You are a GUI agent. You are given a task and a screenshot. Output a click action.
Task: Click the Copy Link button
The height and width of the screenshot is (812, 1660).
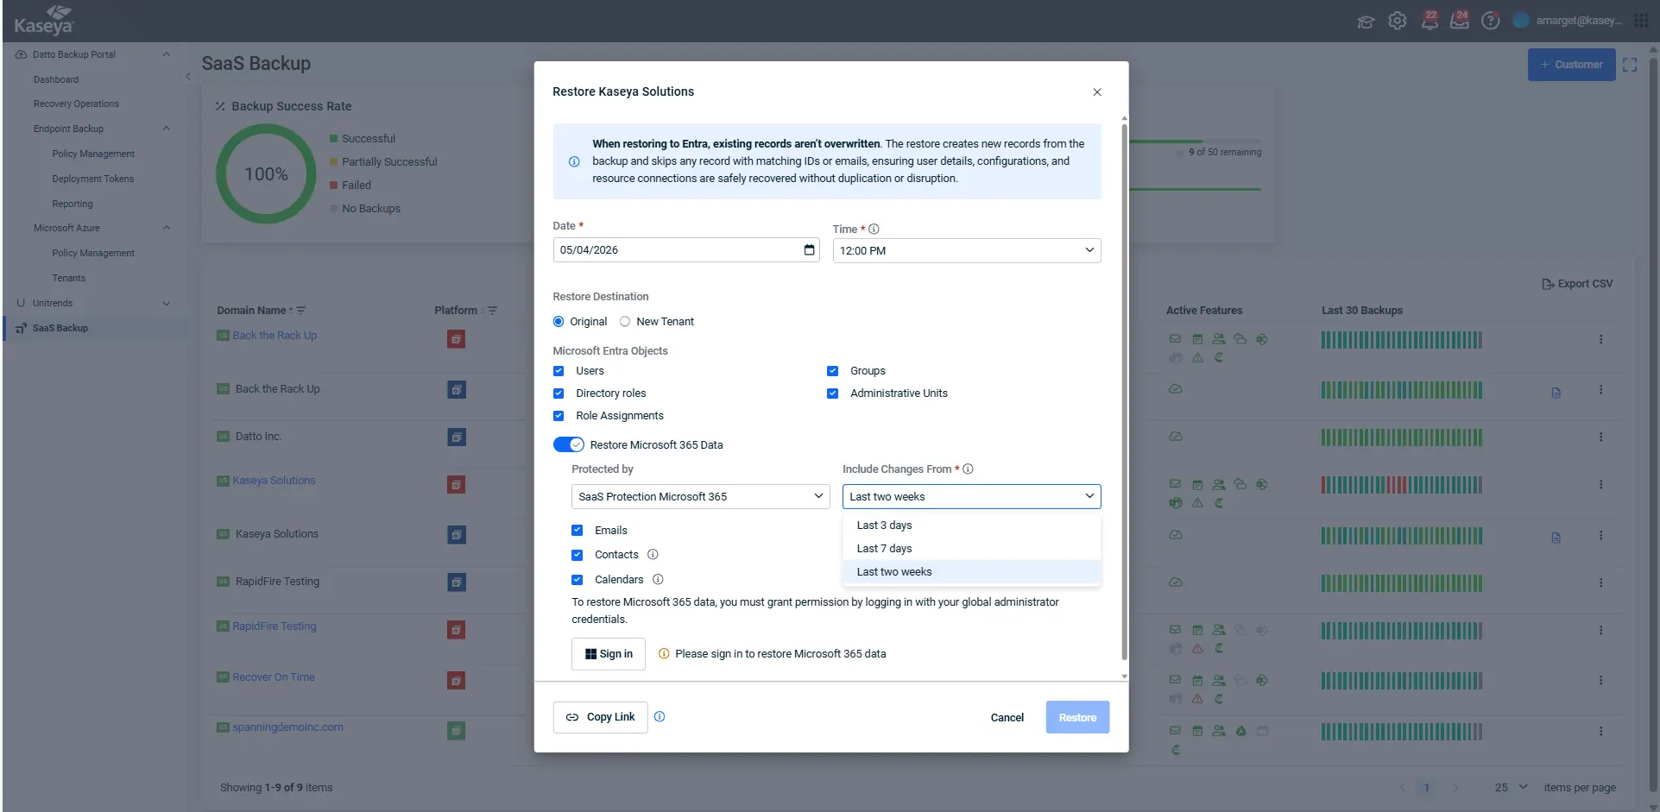601,717
